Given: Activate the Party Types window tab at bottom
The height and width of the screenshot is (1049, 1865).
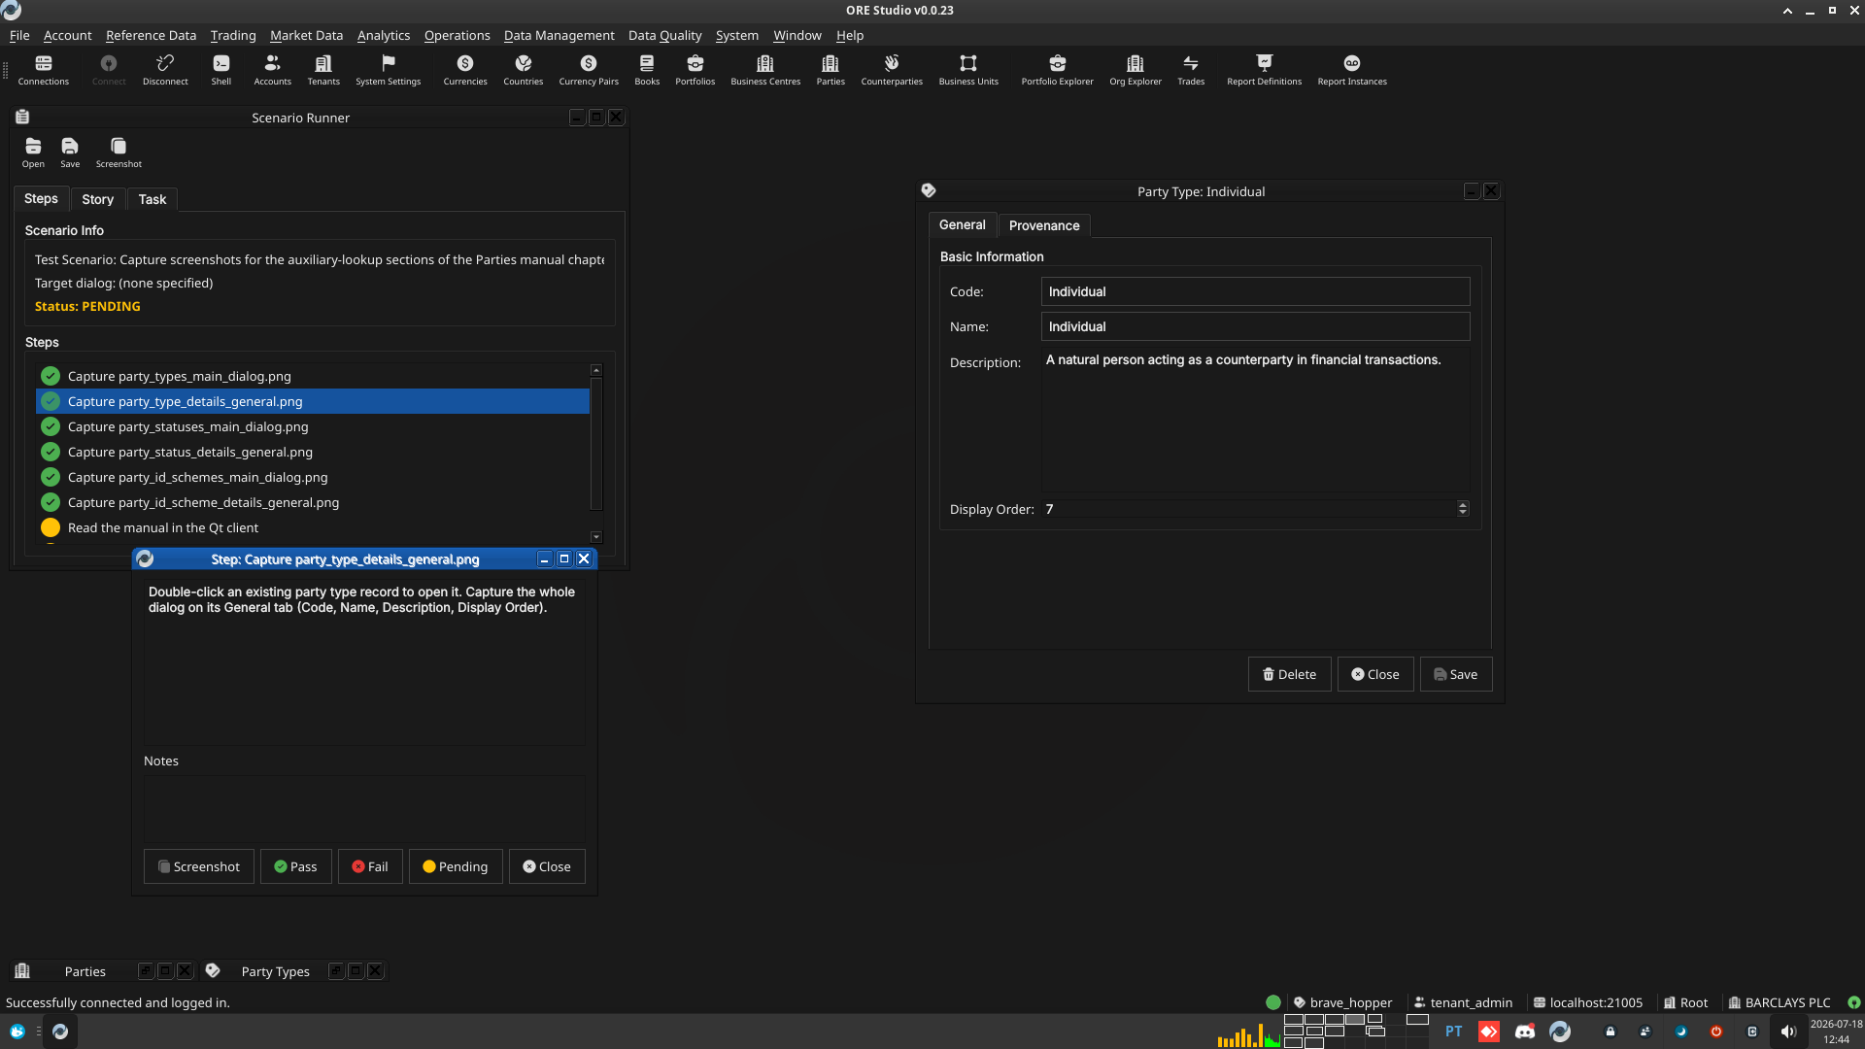Looking at the screenshot, I should click(275, 971).
